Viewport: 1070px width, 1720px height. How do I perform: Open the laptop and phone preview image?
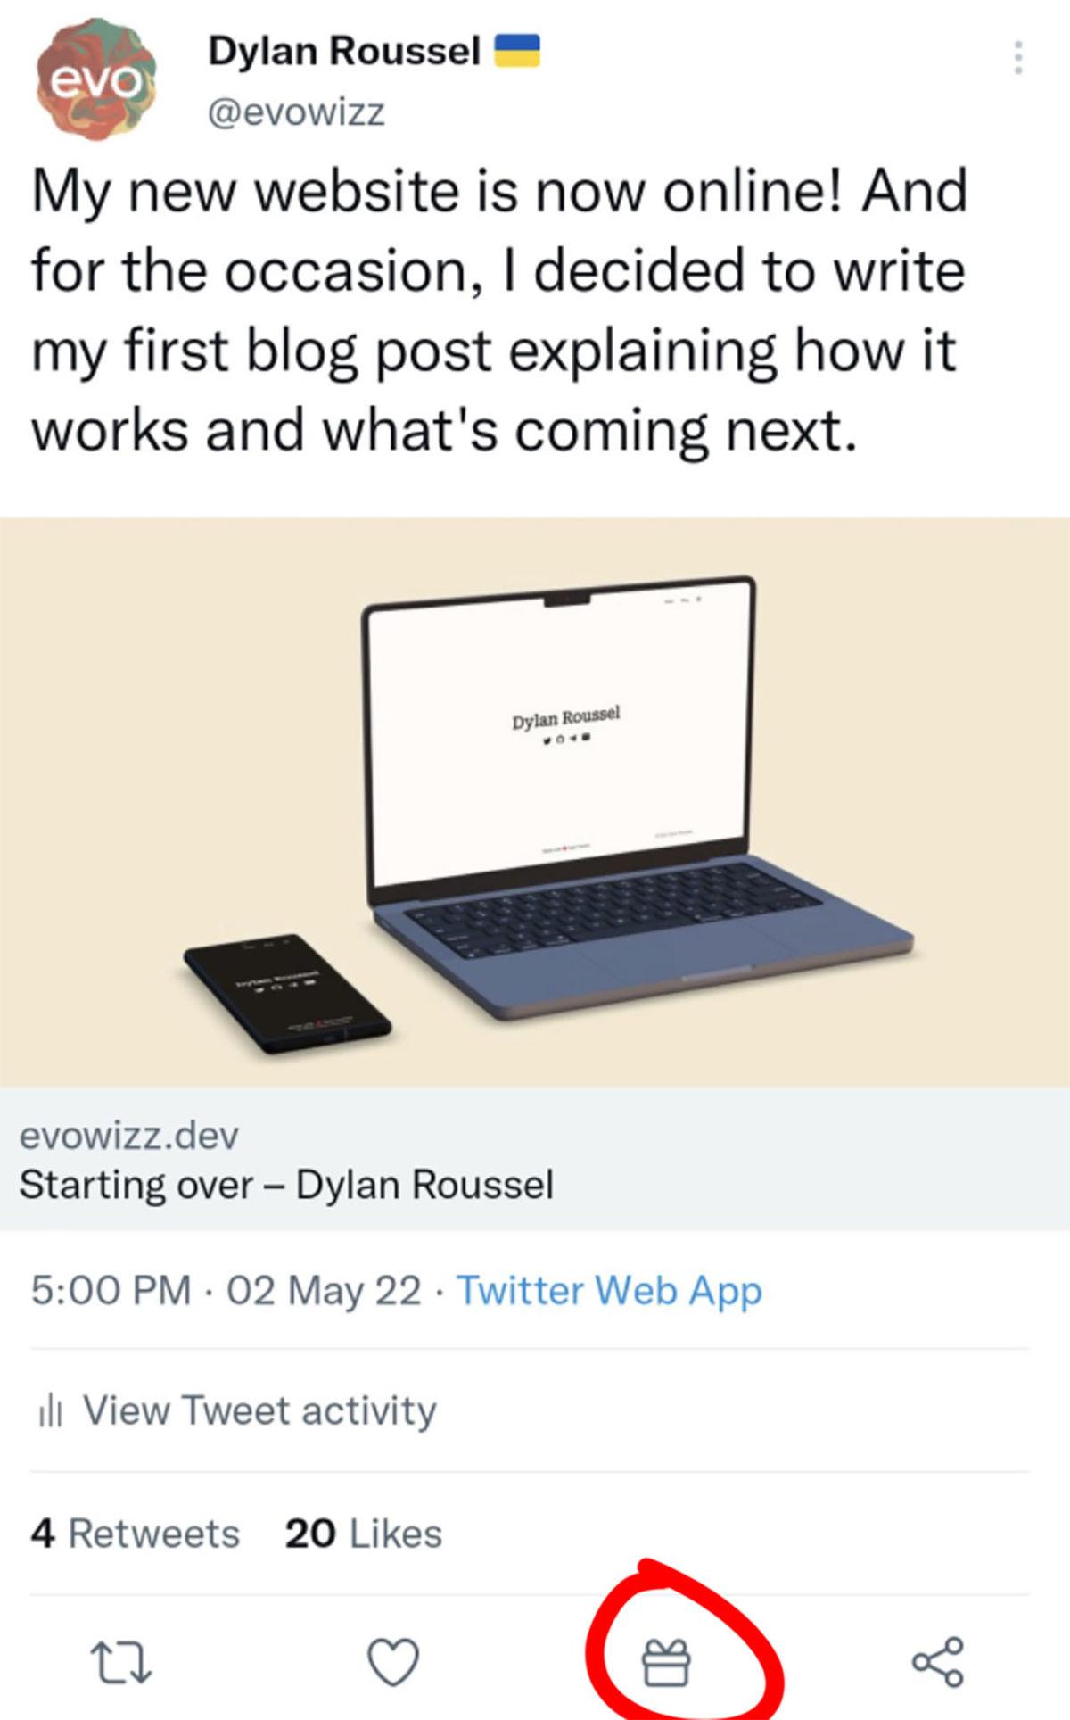[535, 801]
